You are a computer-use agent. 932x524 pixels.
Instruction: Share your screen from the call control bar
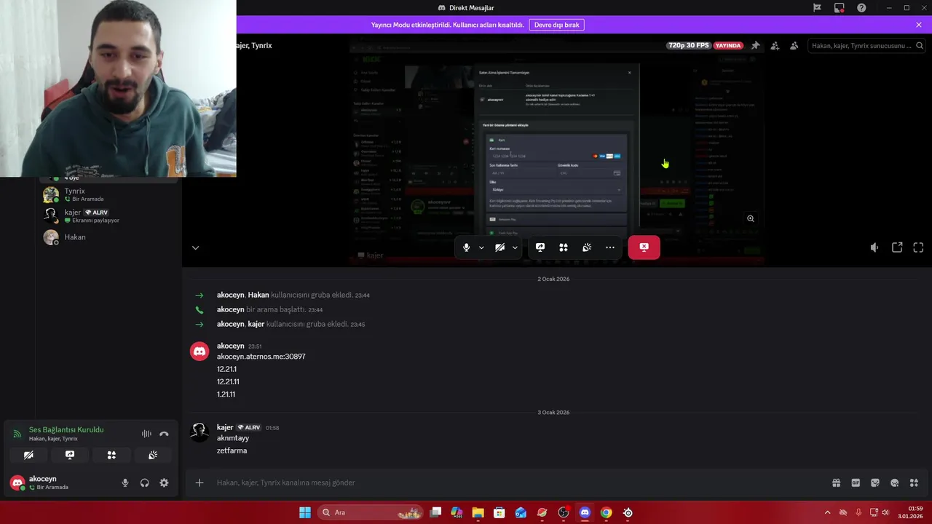coord(540,247)
